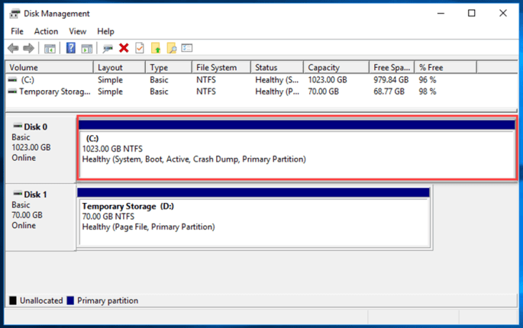
Task: Click the folder with magnifier icon
Action: tap(172, 48)
